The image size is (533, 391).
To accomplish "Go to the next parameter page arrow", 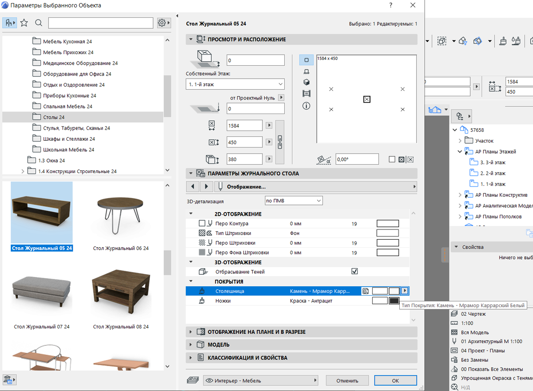I will click(x=206, y=186).
